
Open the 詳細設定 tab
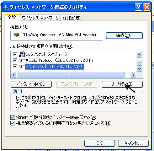71,18
